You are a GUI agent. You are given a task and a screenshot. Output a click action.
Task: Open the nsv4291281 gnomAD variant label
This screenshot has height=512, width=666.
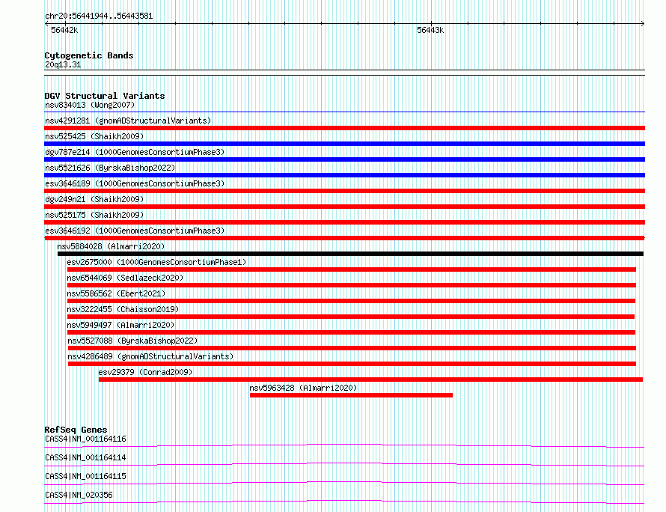coord(128,121)
